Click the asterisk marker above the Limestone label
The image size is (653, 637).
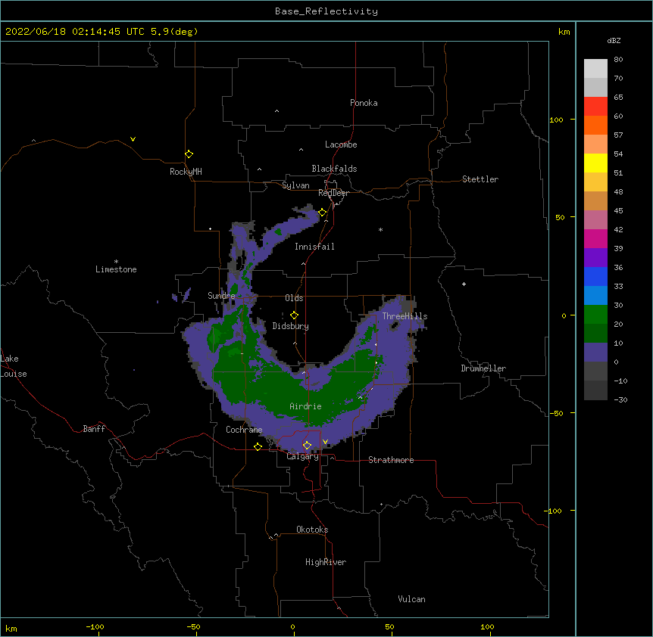(x=116, y=262)
